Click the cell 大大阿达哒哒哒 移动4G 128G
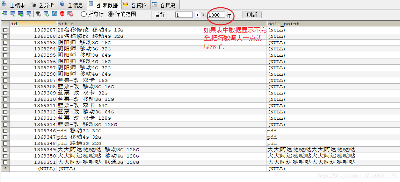This screenshot has height=182, width=400. tap(162, 156)
